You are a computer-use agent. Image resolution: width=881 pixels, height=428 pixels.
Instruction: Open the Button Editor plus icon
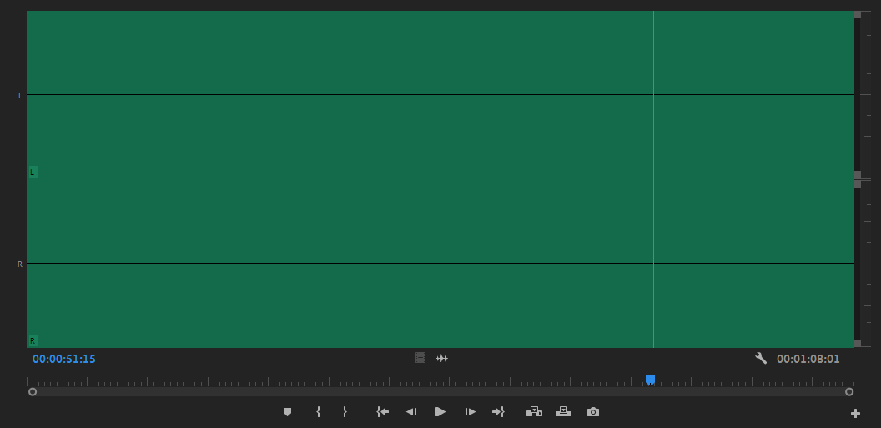[855, 413]
